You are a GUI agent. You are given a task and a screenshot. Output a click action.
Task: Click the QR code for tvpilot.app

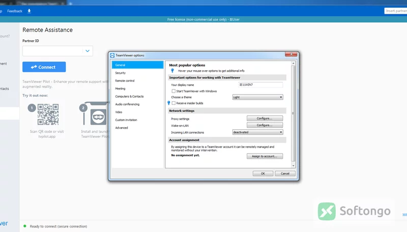point(48,114)
